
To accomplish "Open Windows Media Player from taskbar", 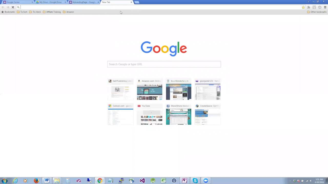I will [x=25, y=181].
